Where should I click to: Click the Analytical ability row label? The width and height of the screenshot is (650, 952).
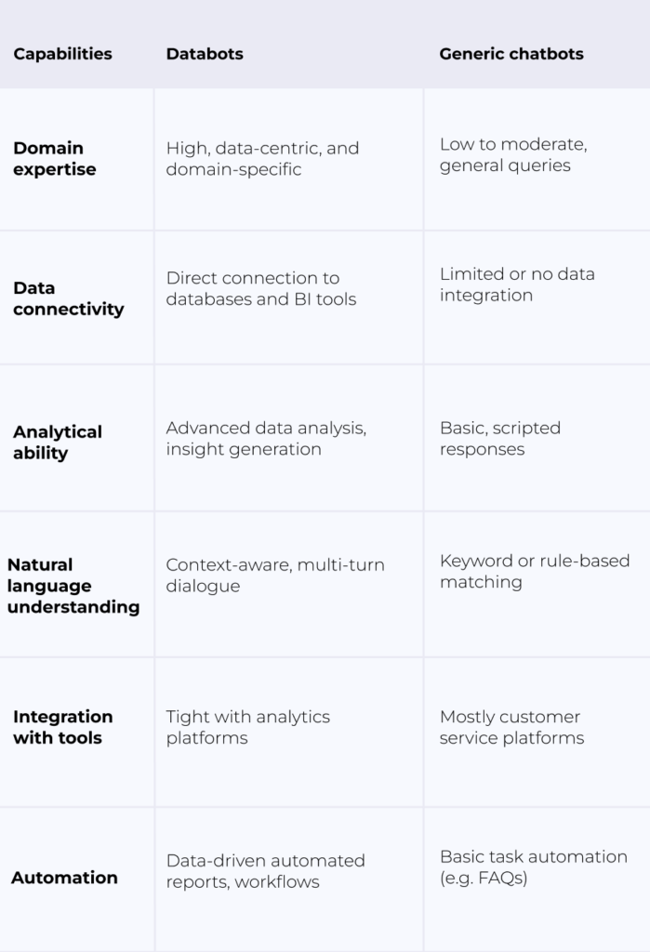58,443
